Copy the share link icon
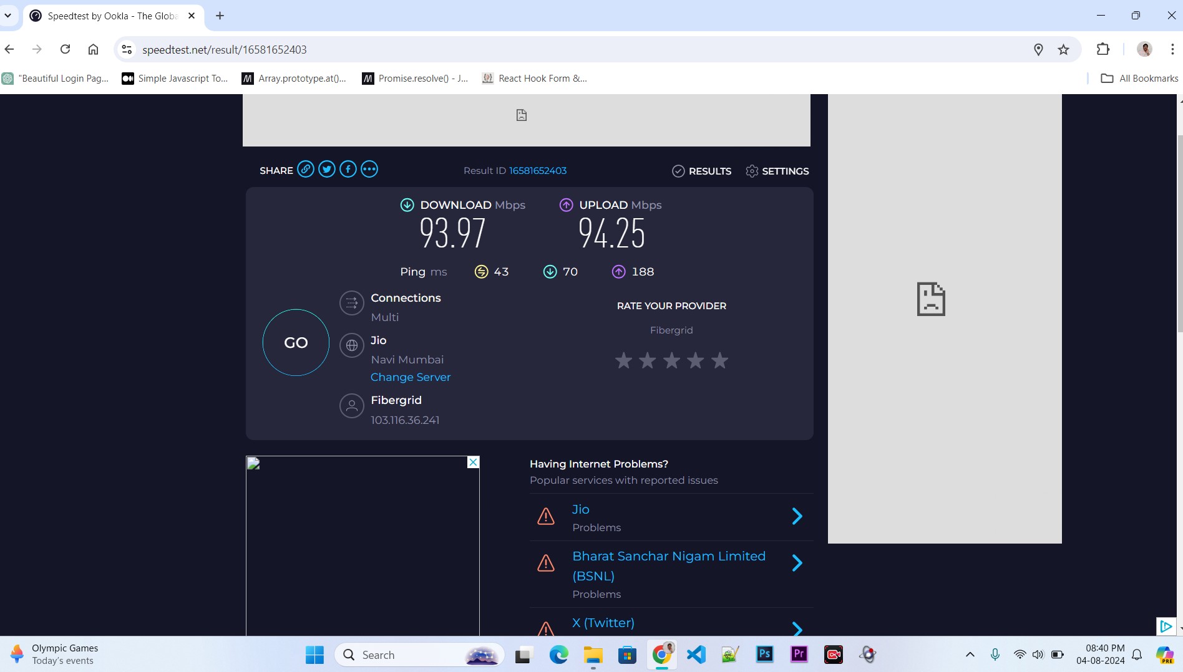This screenshot has height=672, width=1183. tap(305, 170)
